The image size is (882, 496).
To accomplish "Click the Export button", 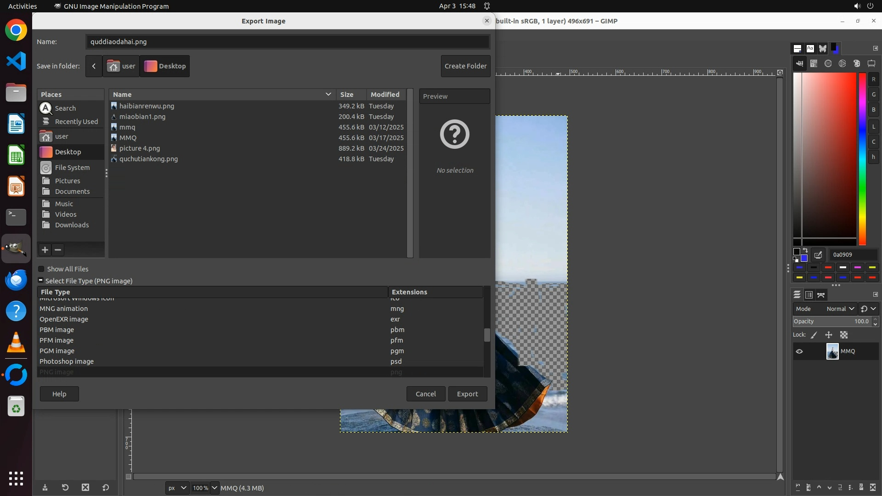I will pos(467,394).
